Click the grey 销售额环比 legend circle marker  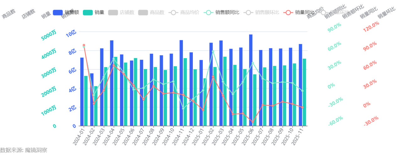tap(248, 13)
